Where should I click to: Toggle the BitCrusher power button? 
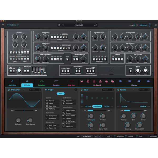(x=9, y=90)
